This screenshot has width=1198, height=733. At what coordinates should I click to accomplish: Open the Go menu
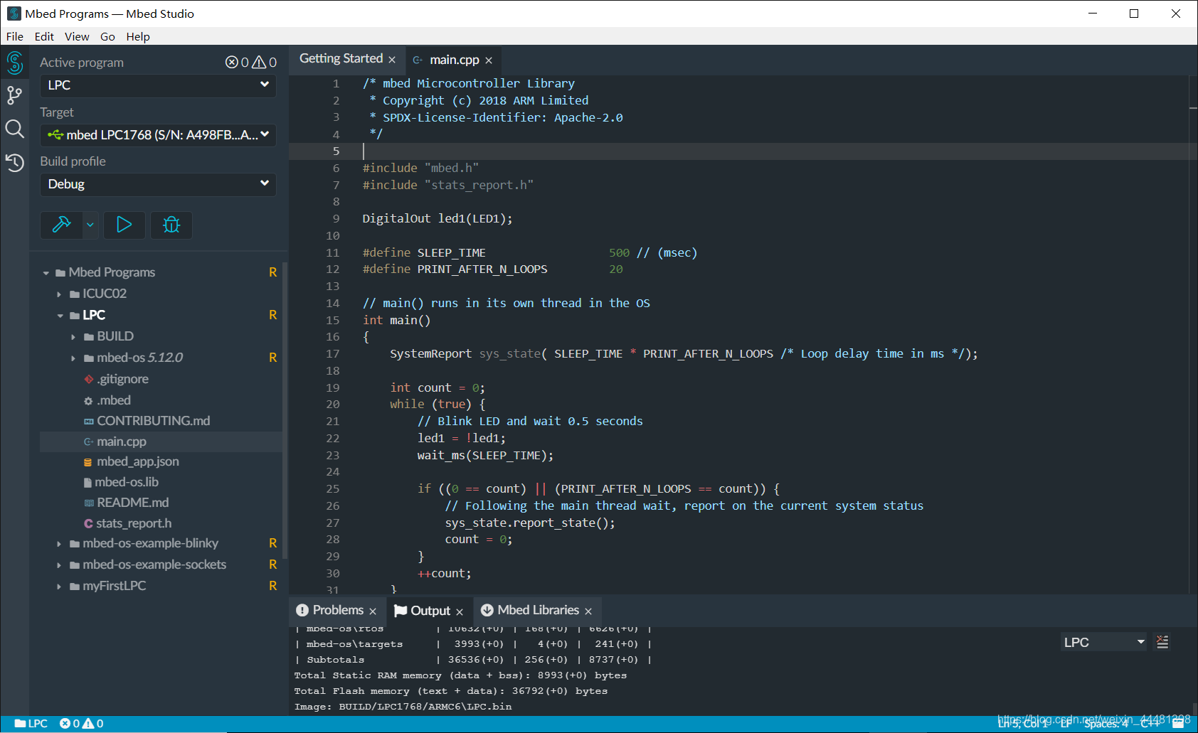(x=107, y=36)
